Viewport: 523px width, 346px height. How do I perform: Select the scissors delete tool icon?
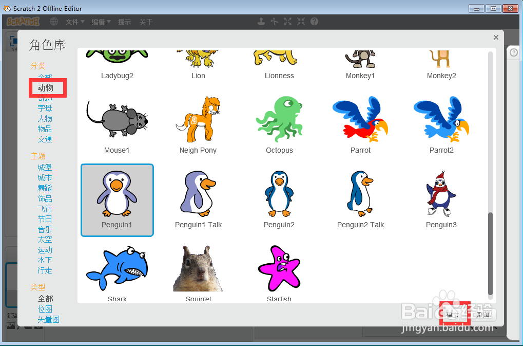[275, 22]
